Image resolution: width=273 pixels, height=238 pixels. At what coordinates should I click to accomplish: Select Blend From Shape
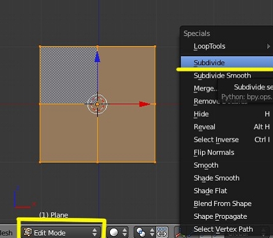(227, 204)
